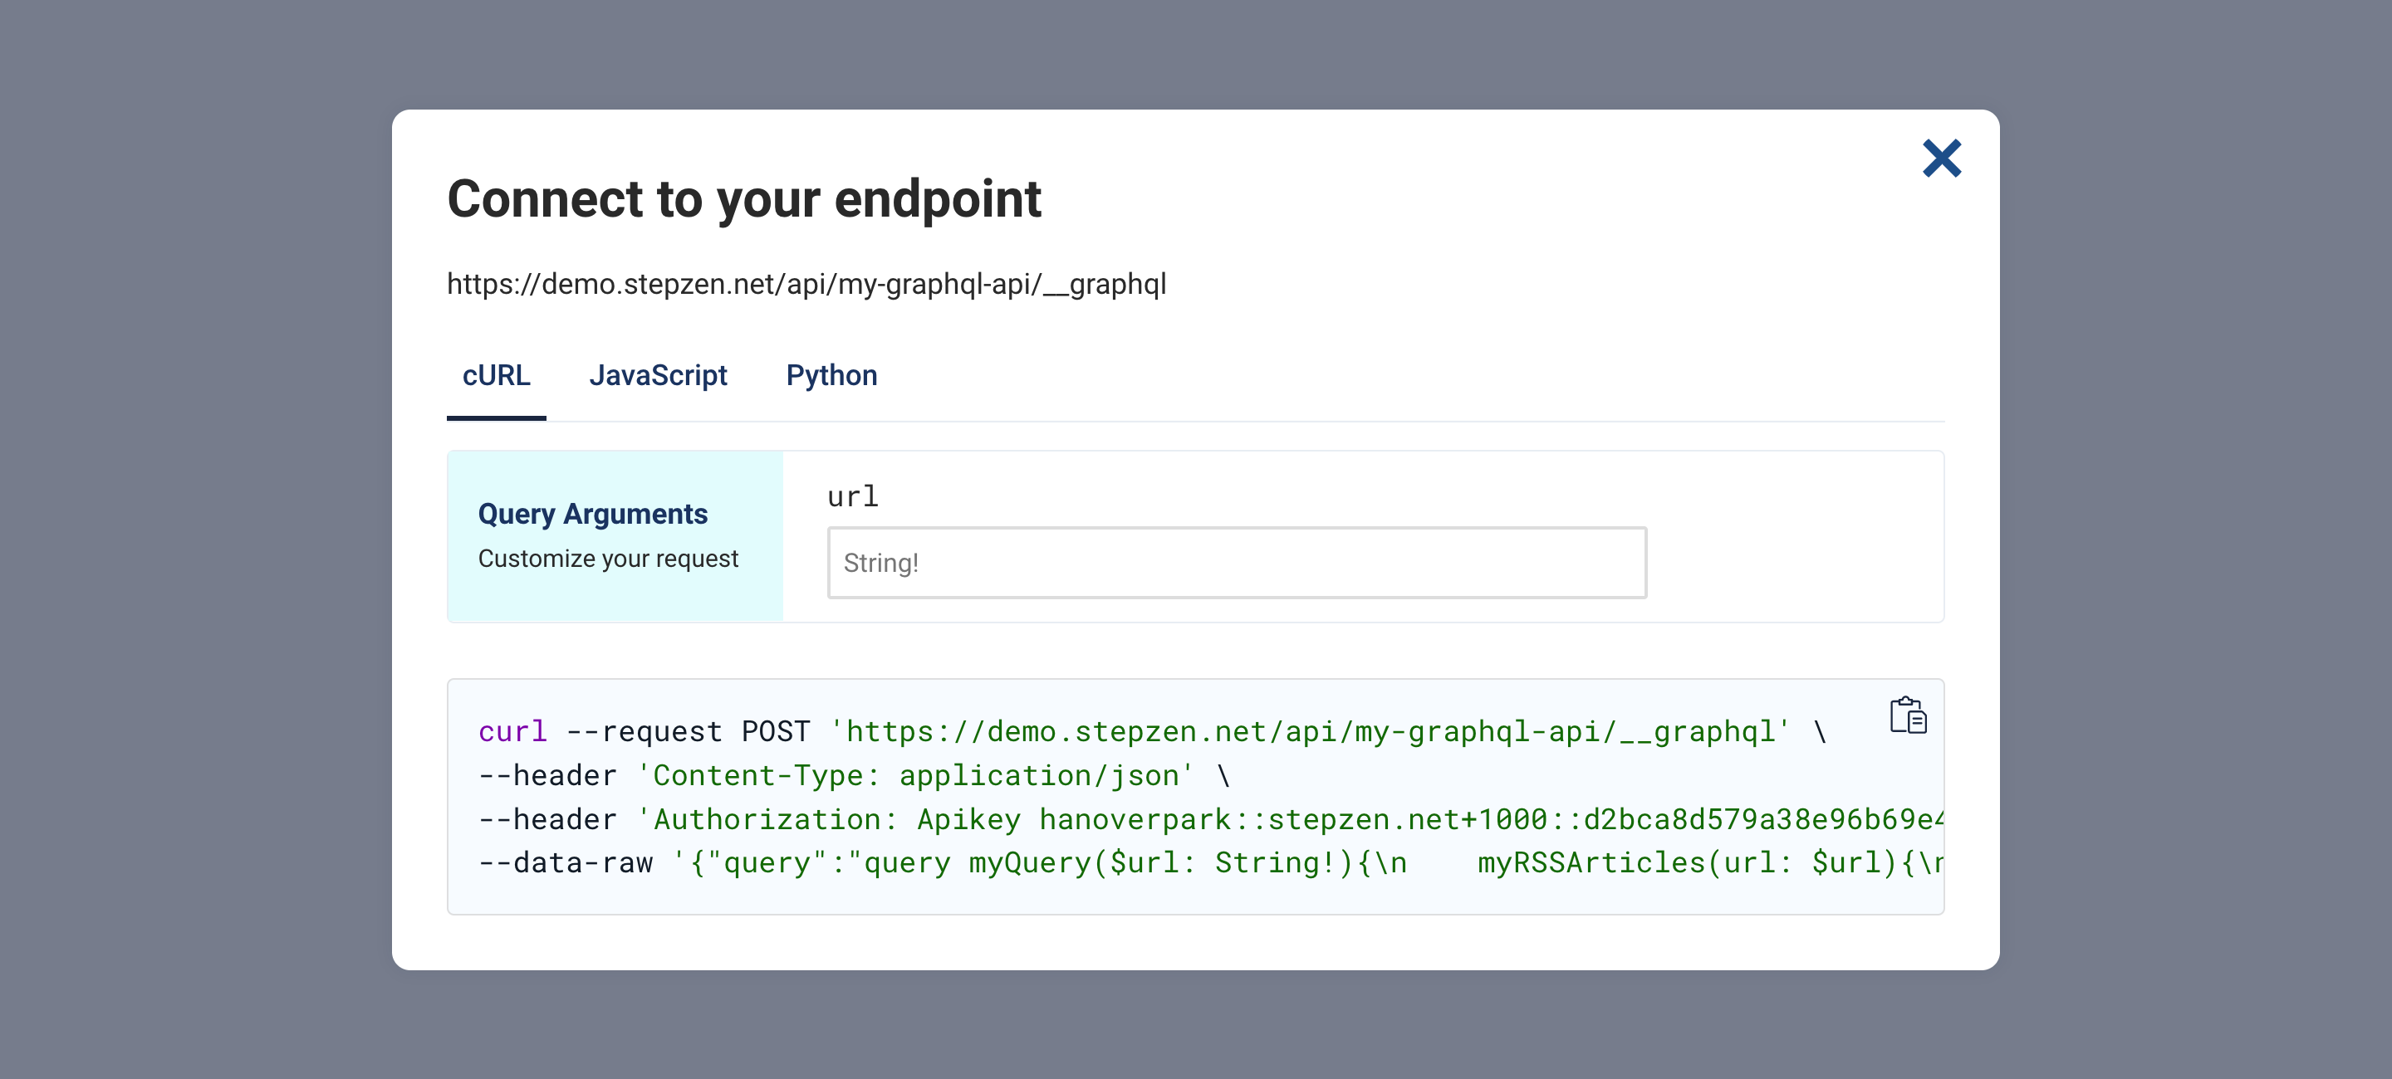The image size is (2392, 1079).
Task: Switch to the JavaScript tab
Action: (658, 375)
